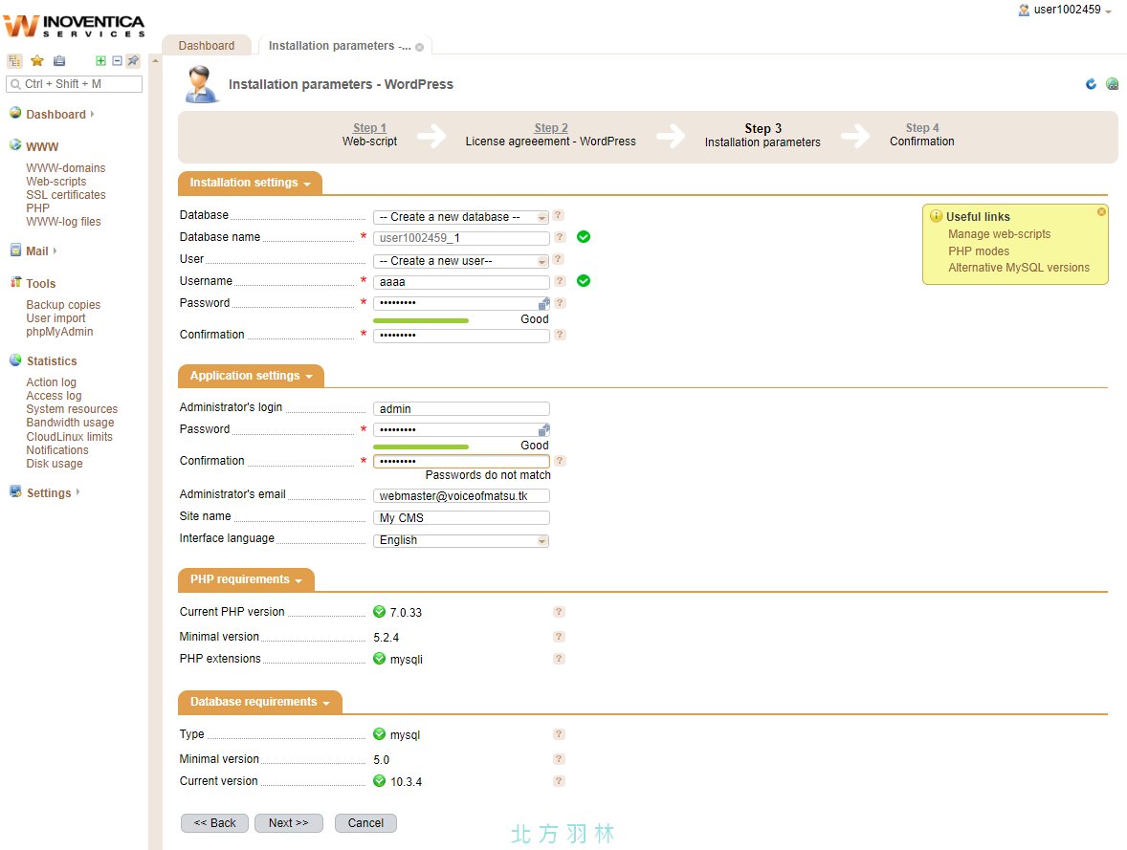Click the user avatar icon beside user1002459
The height and width of the screenshot is (850, 1127).
pos(1025,11)
